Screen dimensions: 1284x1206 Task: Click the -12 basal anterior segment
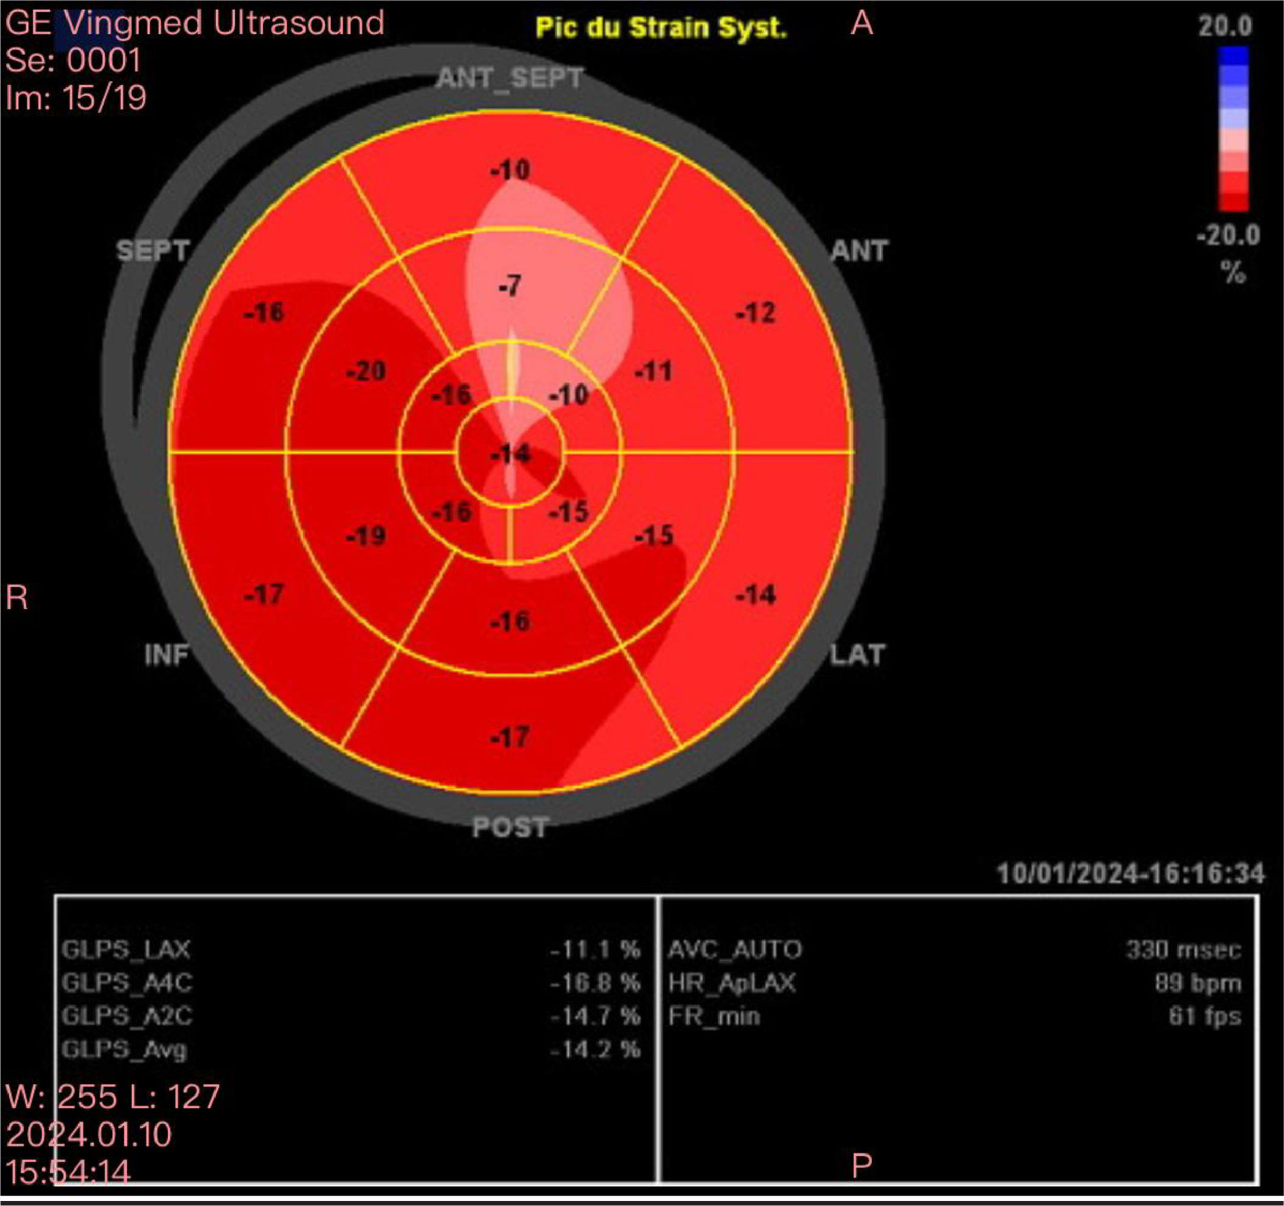tap(755, 314)
